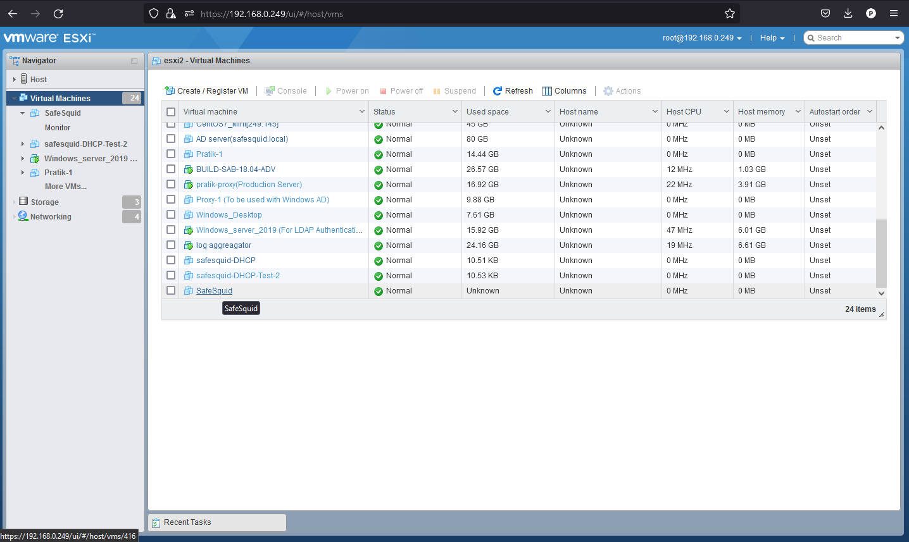Screen dimensions: 909x542
Task: Open the Proxy-1 (To be used with Windows AD) link
Action: [x=263, y=200]
